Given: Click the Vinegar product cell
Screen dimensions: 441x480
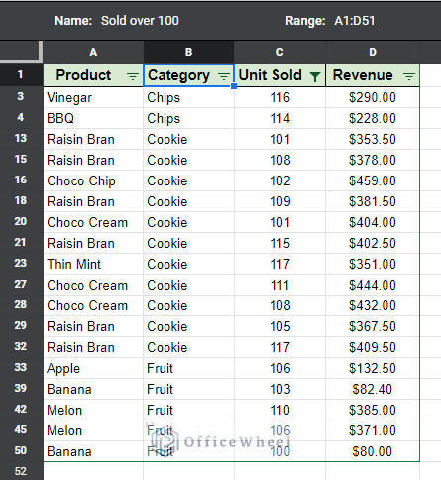Looking at the screenshot, I should pos(93,97).
